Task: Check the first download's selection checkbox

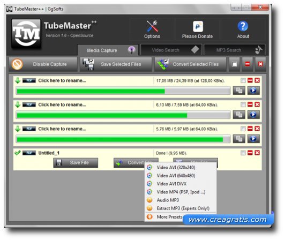Action: pyautogui.click(x=243, y=80)
